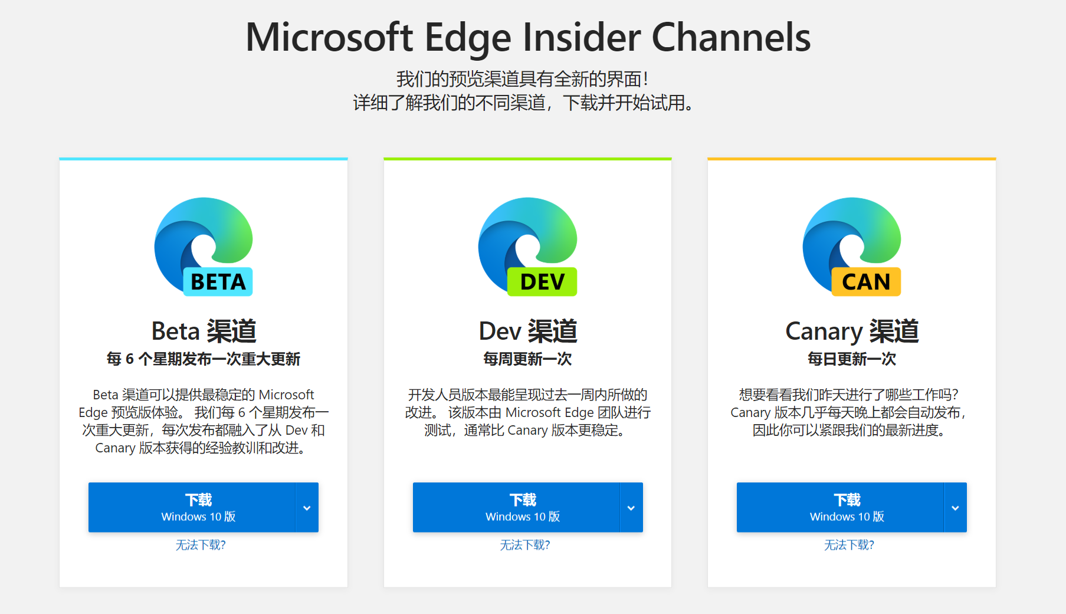Click the Edge Beta logo icon
The height and width of the screenshot is (614, 1066).
click(204, 247)
